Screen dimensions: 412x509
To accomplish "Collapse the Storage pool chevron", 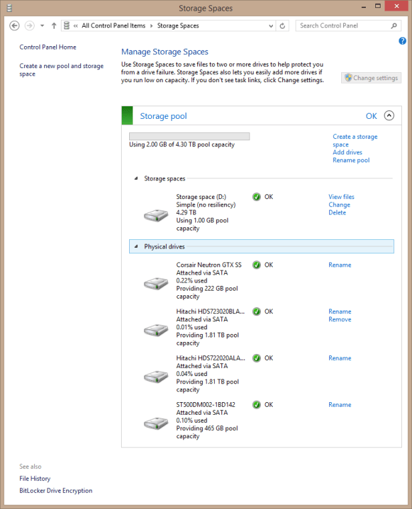I will pyautogui.click(x=389, y=116).
